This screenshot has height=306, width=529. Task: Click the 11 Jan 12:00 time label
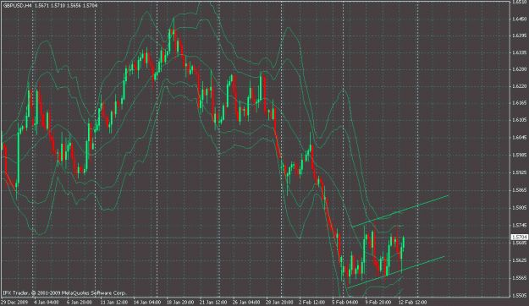[x=113, y=302]
